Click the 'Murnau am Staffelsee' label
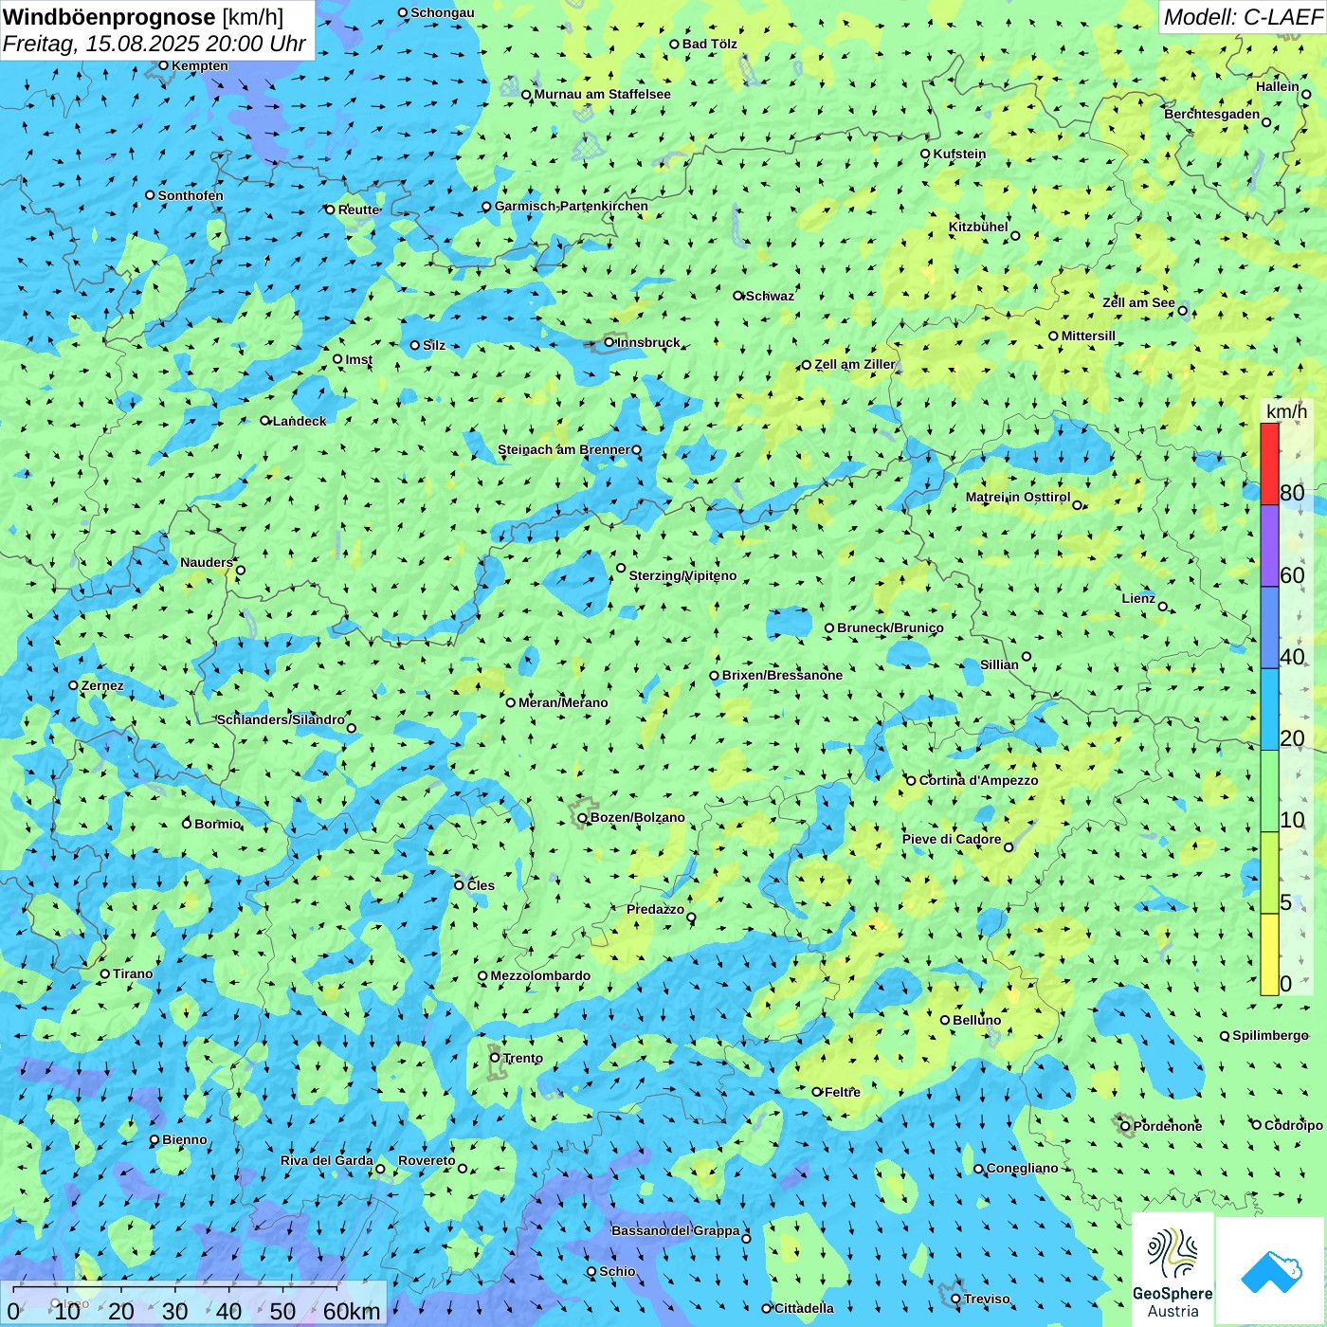The height and width of the screenshot is (1327, 1327). (x=602, y=94)
